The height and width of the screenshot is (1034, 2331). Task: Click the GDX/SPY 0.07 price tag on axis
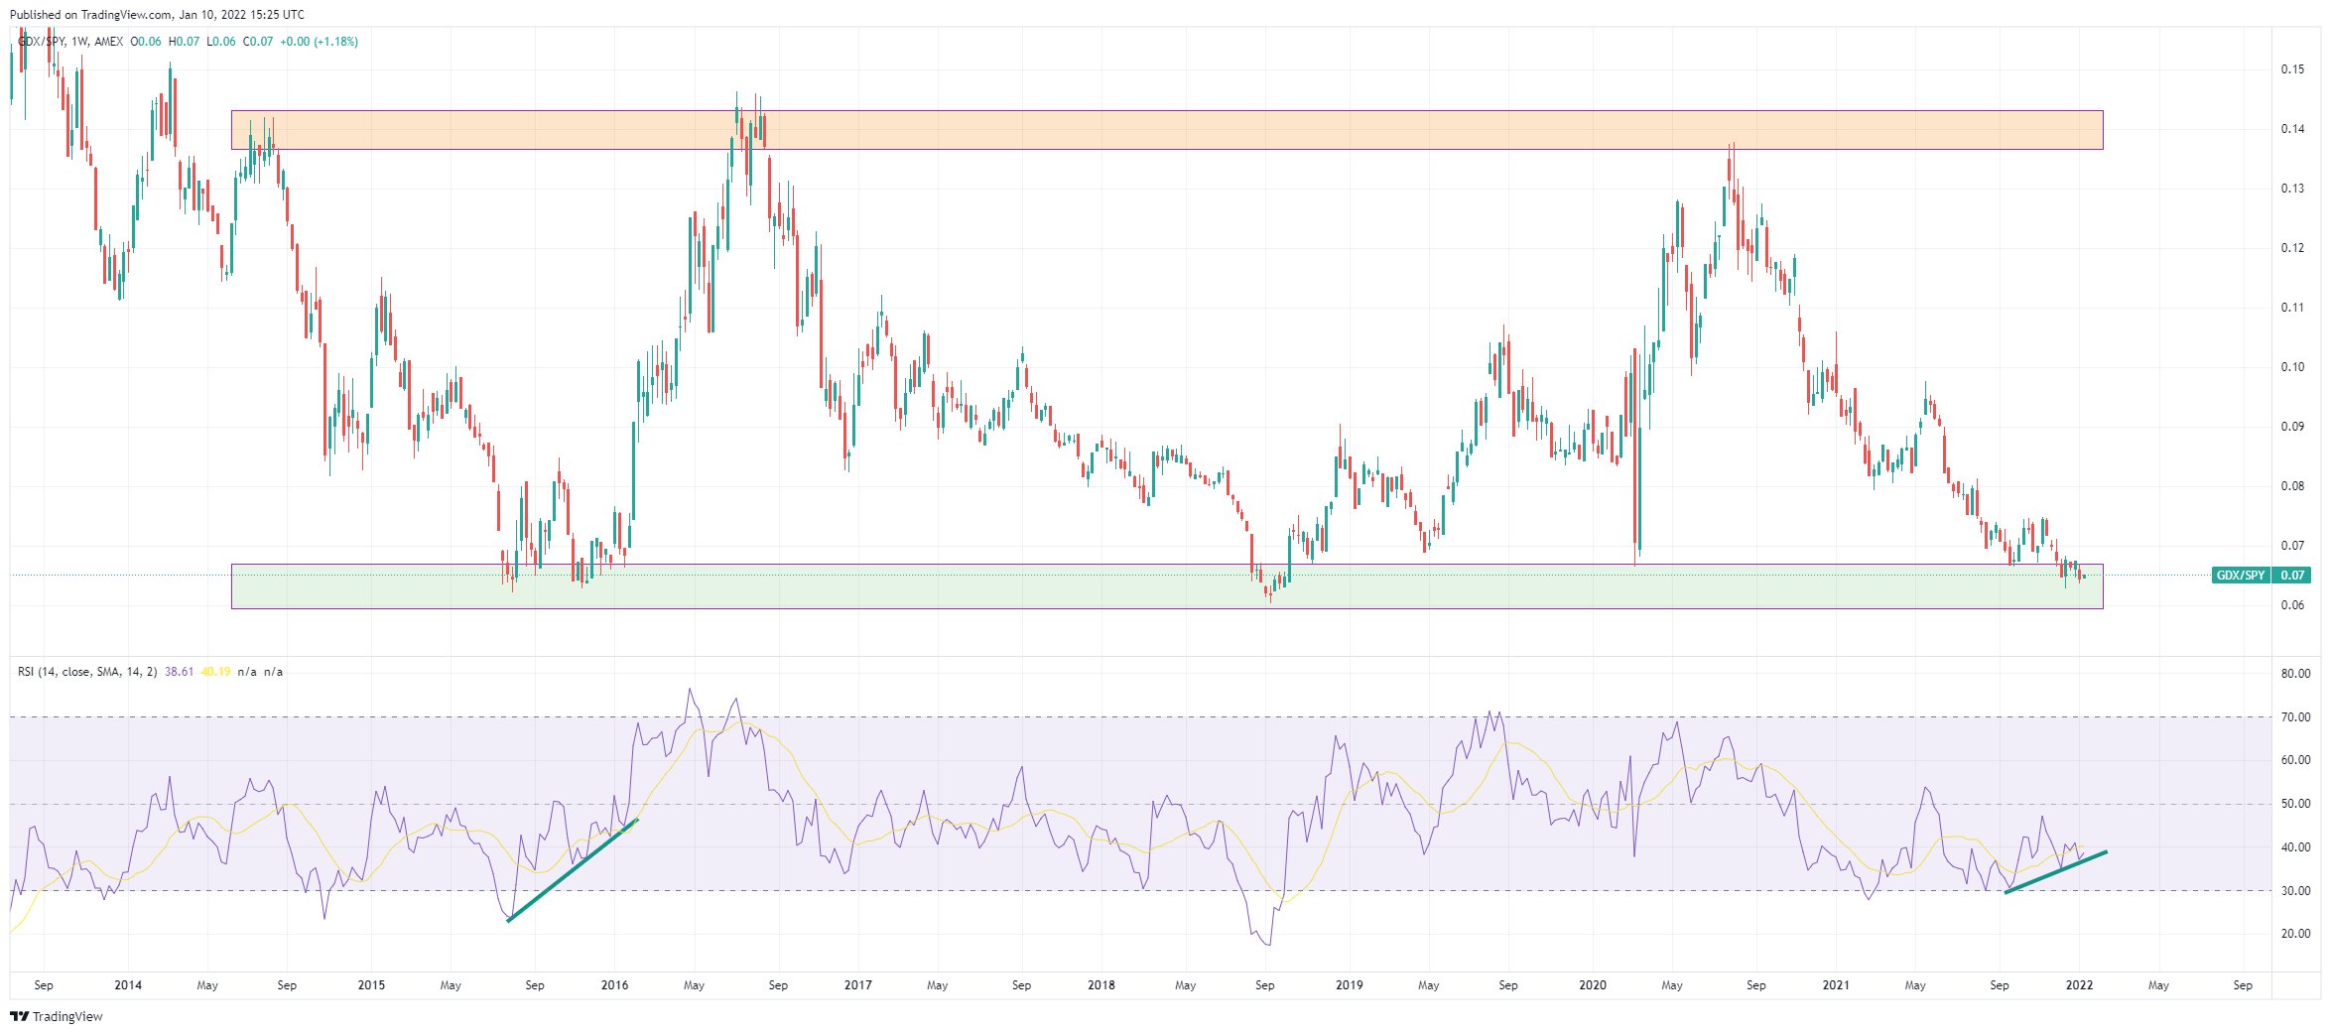2261,576
